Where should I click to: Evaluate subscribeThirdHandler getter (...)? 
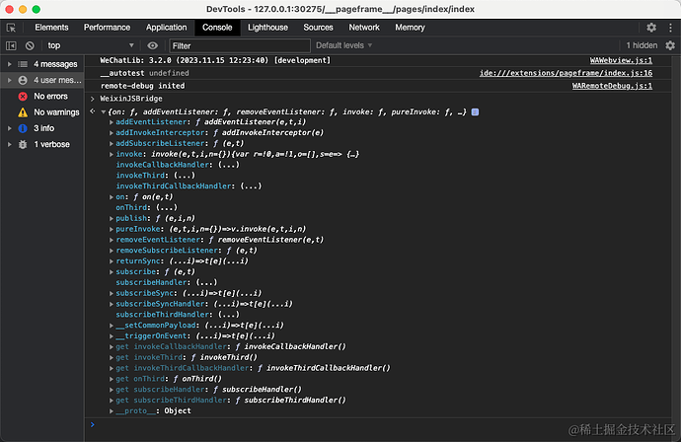click(x=228, y=315)
